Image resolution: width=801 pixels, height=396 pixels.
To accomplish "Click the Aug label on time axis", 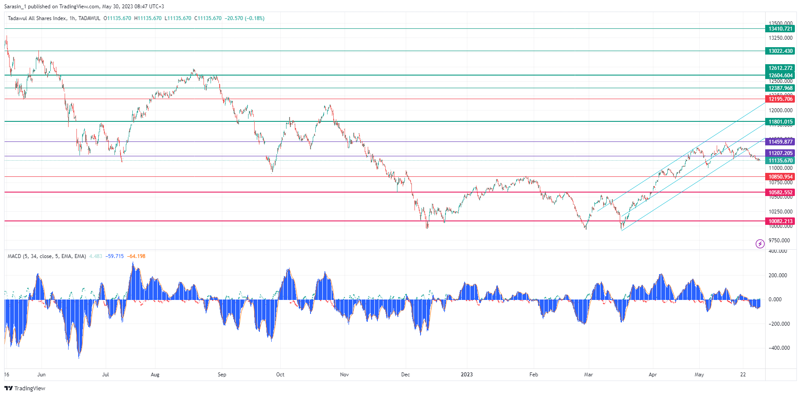I will click(155, 375).
